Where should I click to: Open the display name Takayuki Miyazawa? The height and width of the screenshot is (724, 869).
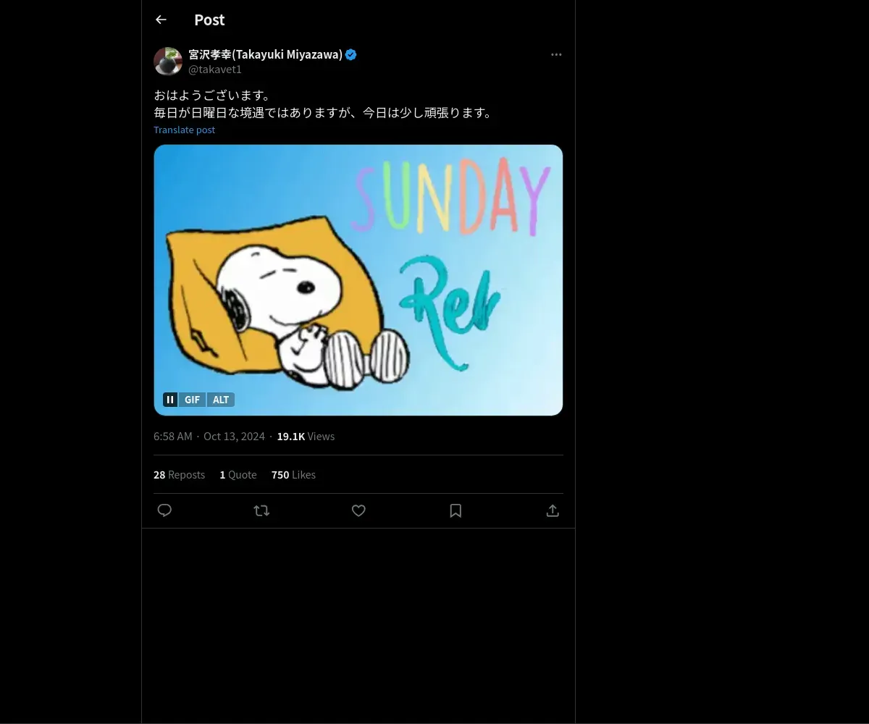(265, 54)
